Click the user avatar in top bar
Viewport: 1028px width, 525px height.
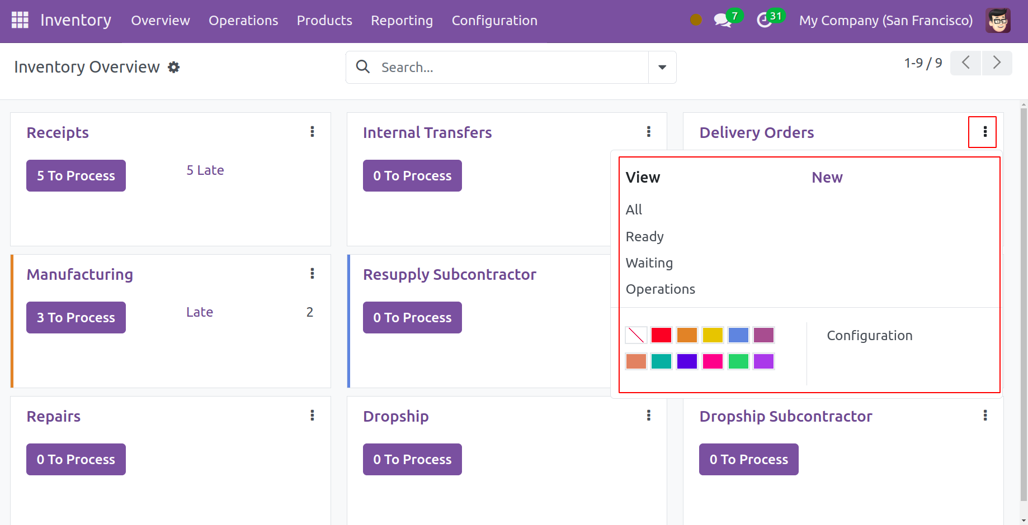pos(998,21)
